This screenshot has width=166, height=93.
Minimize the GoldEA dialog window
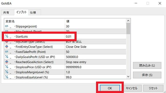pyautogui.click(x=136, y=3)
